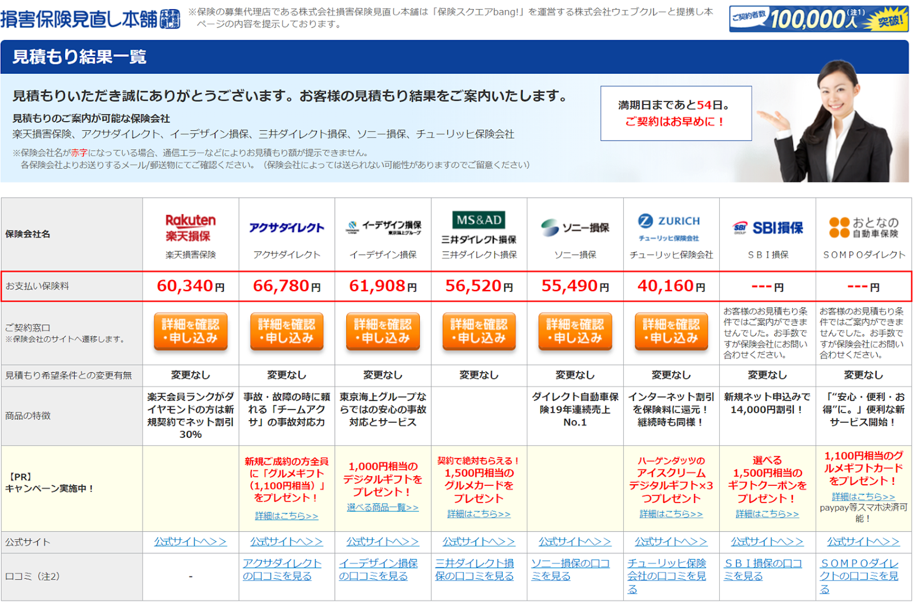Visit ソニー損保 公式サイトへ link

(x=575, y=541)
